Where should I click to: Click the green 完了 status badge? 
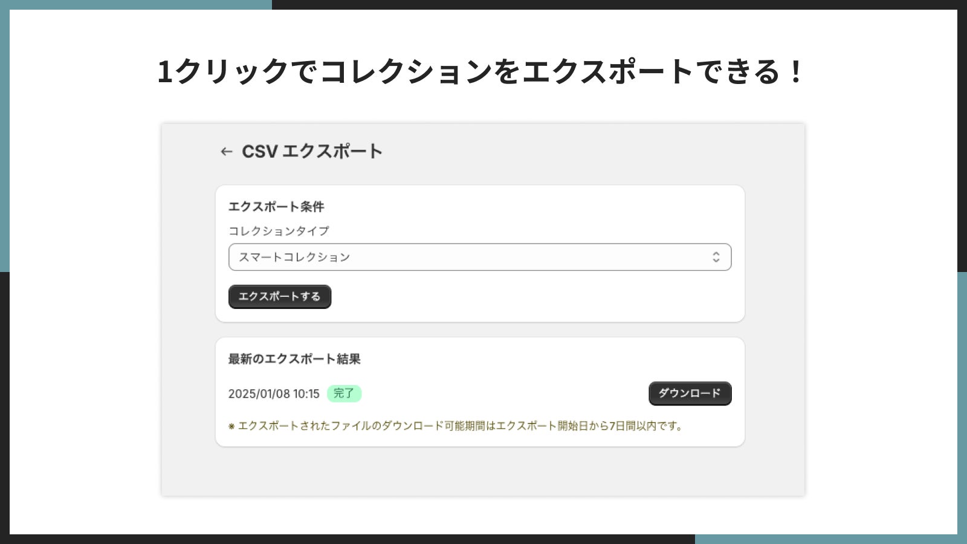(344, 393)
